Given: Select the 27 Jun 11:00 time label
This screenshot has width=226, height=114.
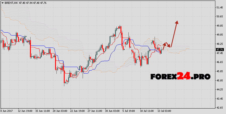Looking at the screenshot, I should click(95, 111).
